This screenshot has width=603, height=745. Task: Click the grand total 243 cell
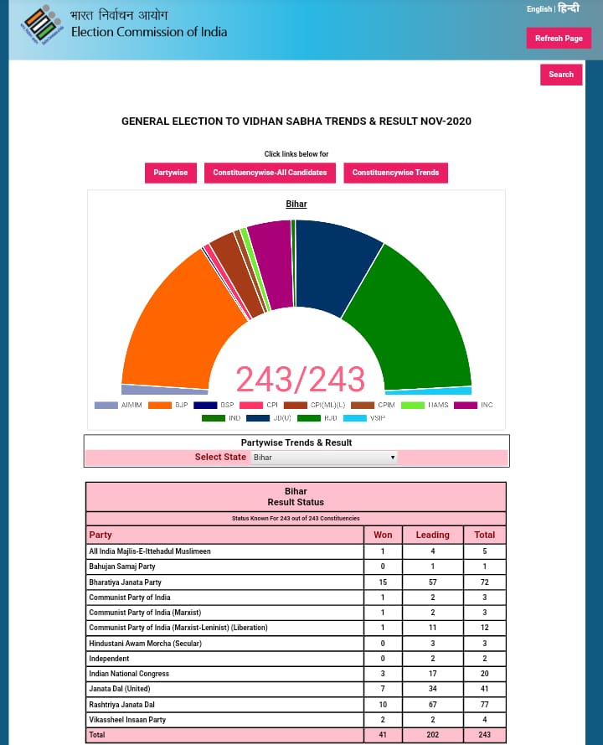pyautogui.click(x=484, y=735)
